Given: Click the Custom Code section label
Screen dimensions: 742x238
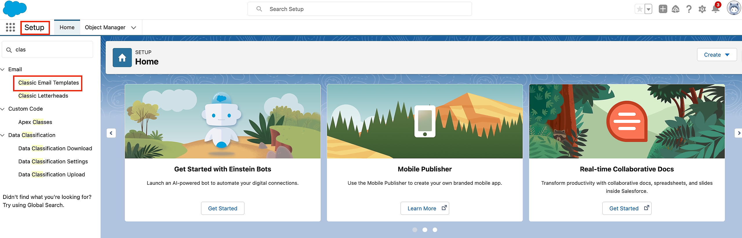Looking at the screenshot, I should click(x=26, y=109).
